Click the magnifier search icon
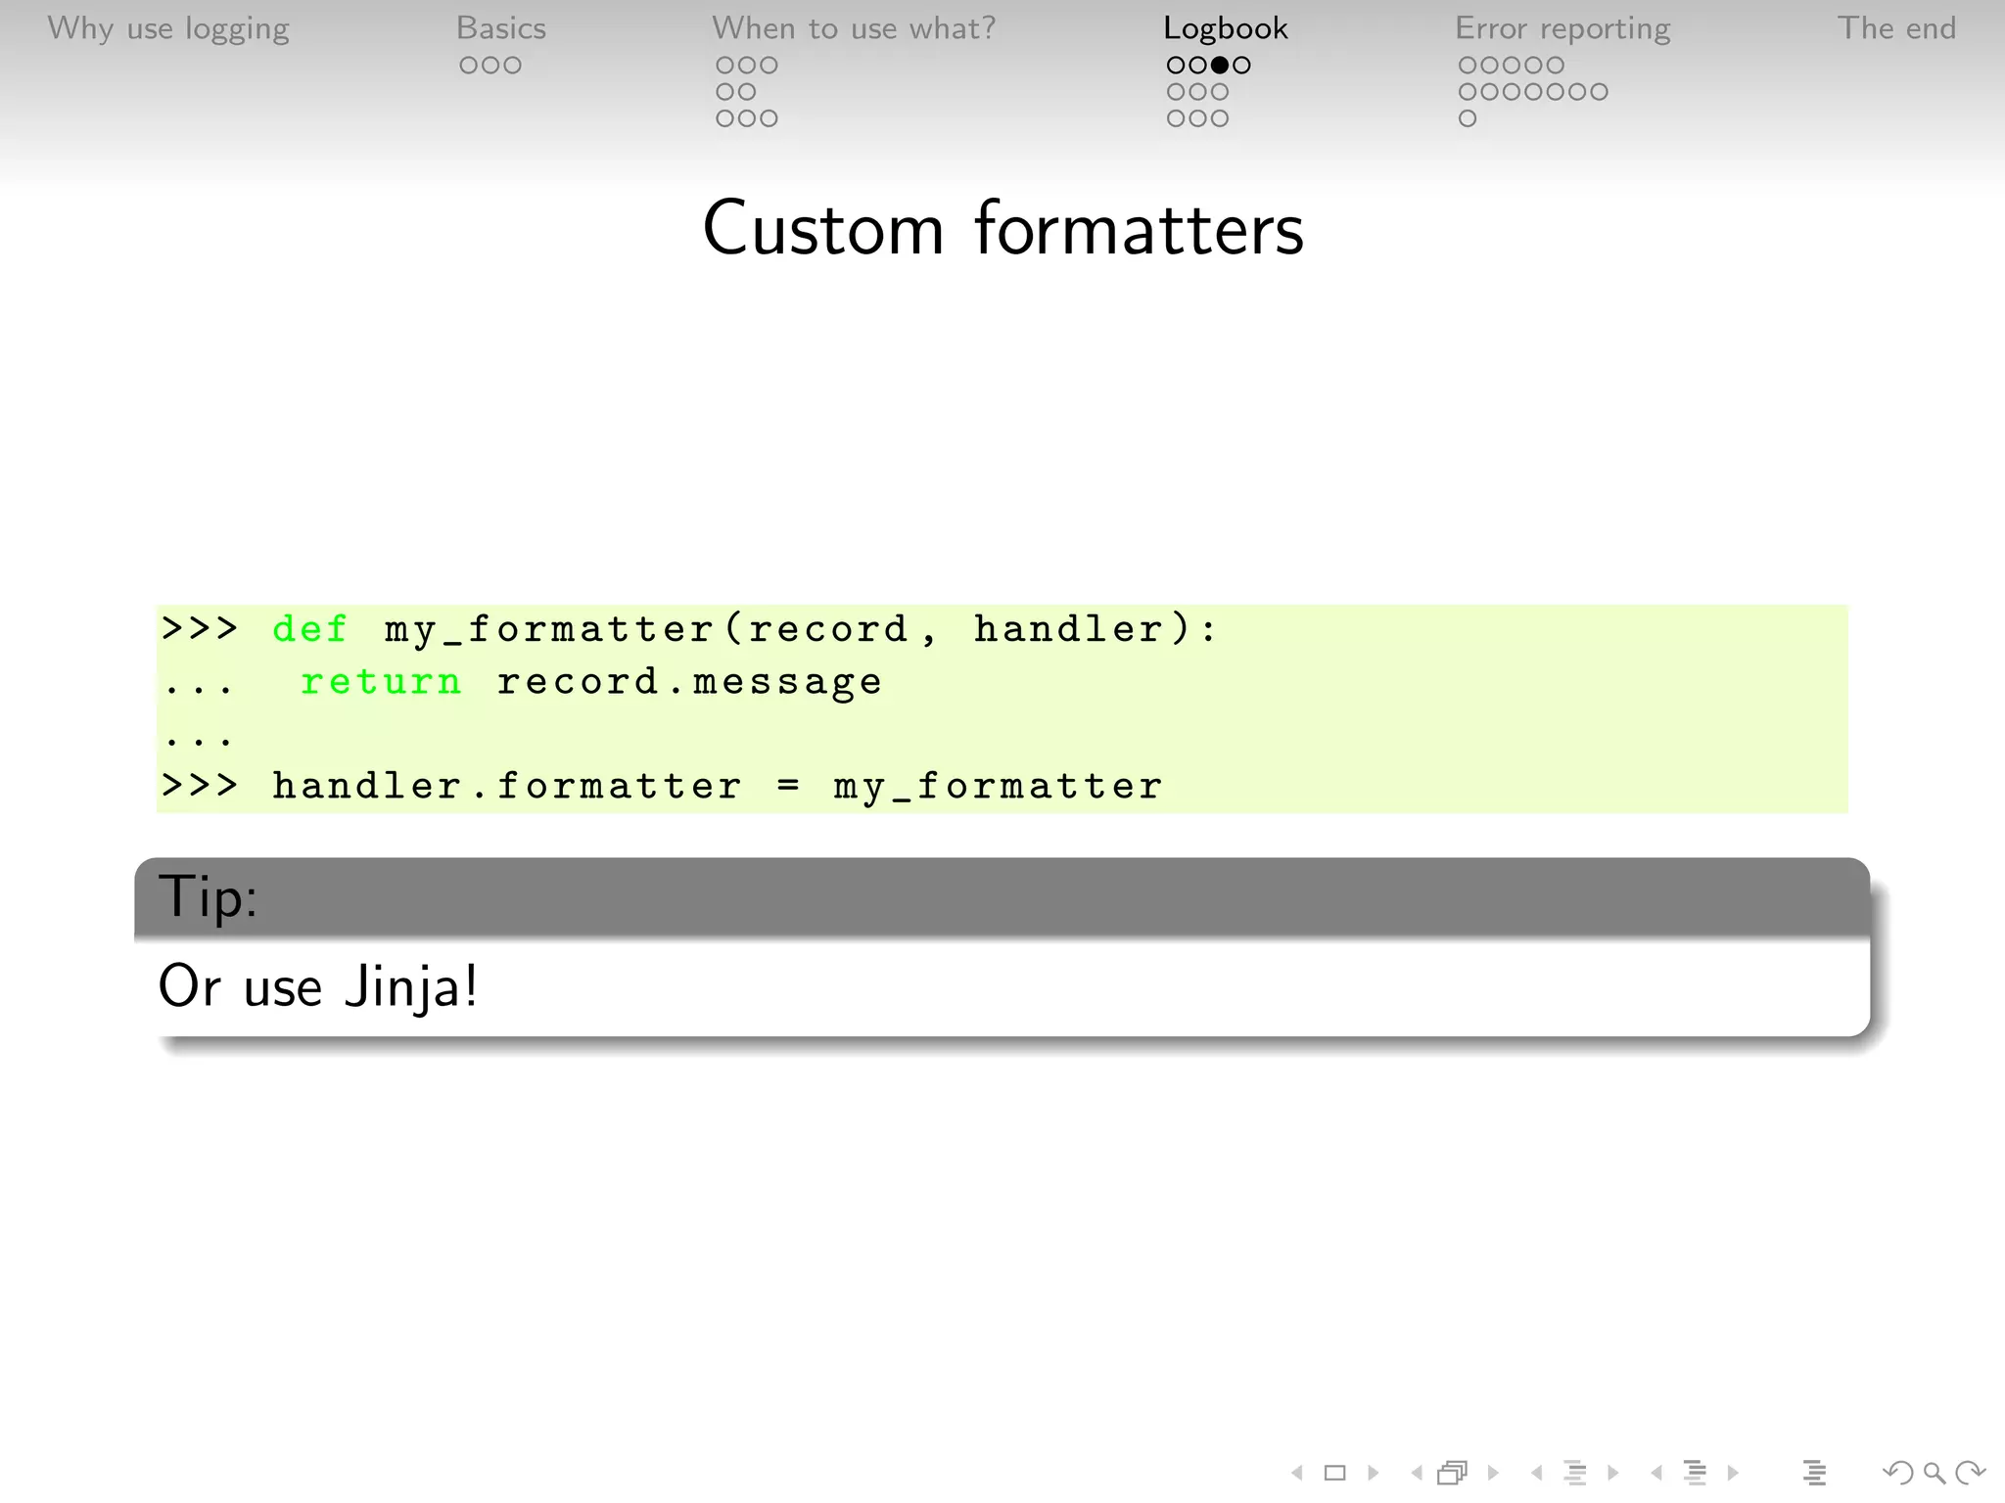The image size is (2005, 1503). pos(1934,1472)
